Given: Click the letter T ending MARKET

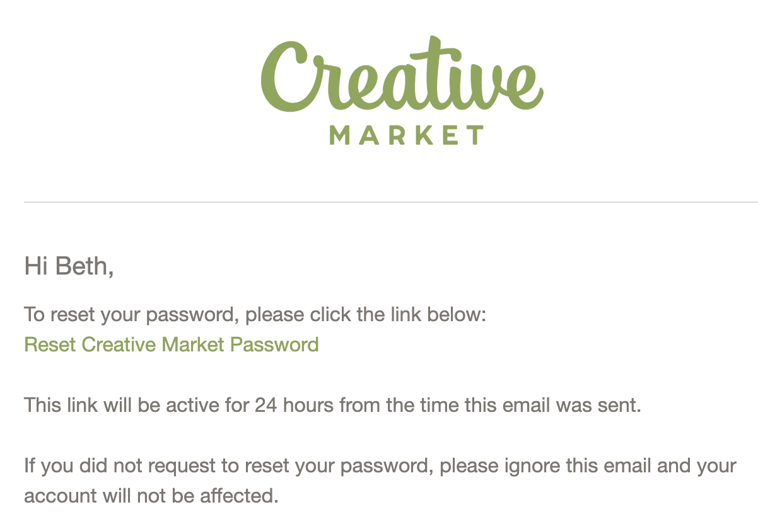Looking at the screenshot, I should click(475, 135).
